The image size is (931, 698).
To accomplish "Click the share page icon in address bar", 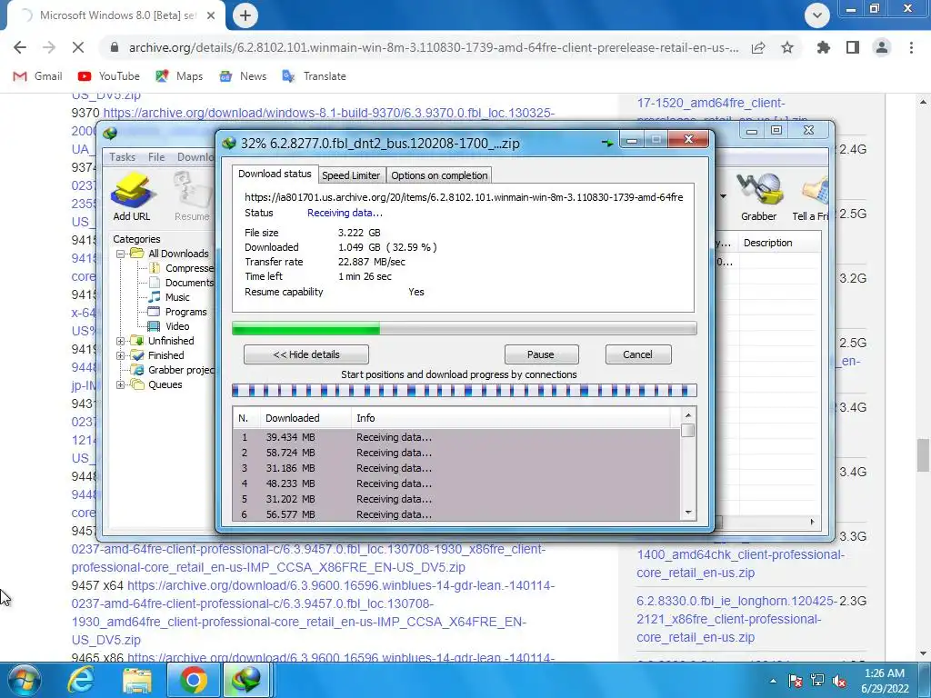I will point(758,47).
